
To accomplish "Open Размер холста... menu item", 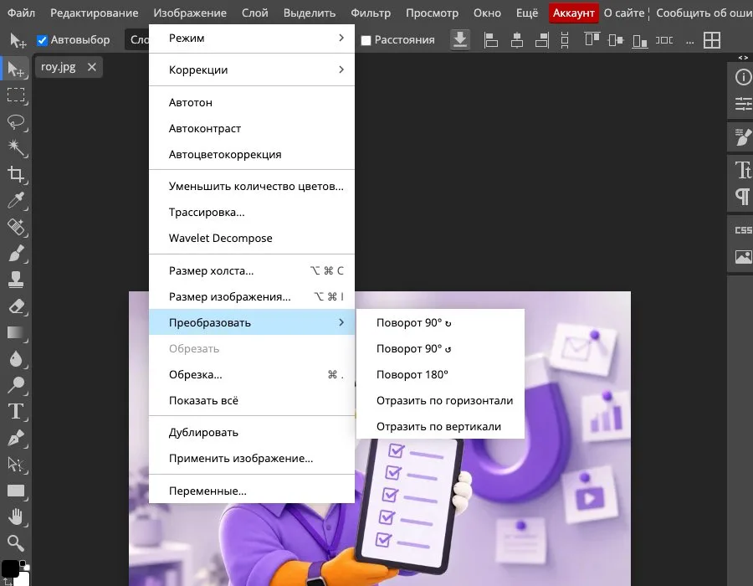I will click(252, 271).
